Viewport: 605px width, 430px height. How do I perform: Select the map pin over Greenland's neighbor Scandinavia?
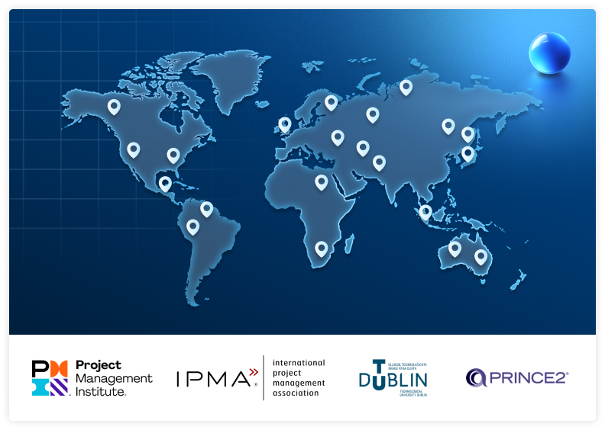tap(331, 103)
